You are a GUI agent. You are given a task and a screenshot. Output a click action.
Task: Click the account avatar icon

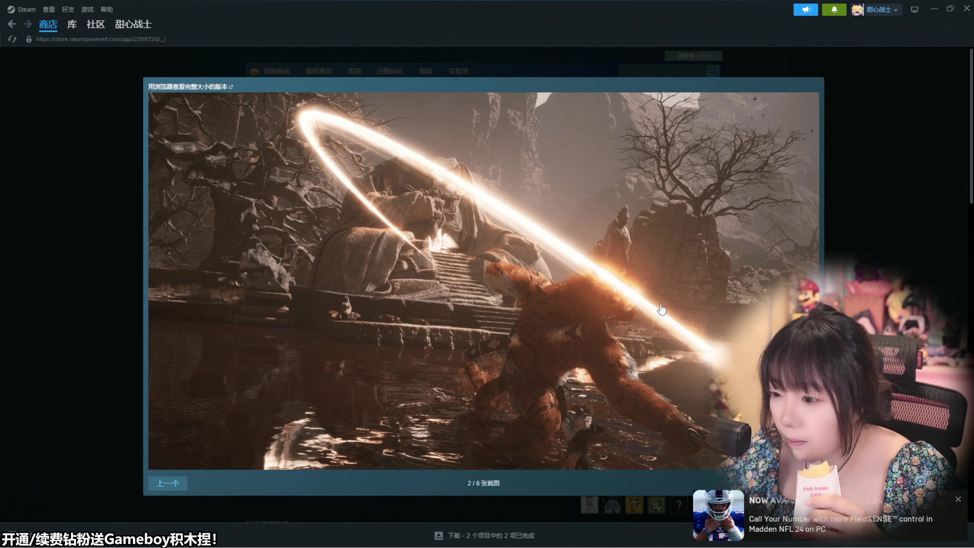857,10
